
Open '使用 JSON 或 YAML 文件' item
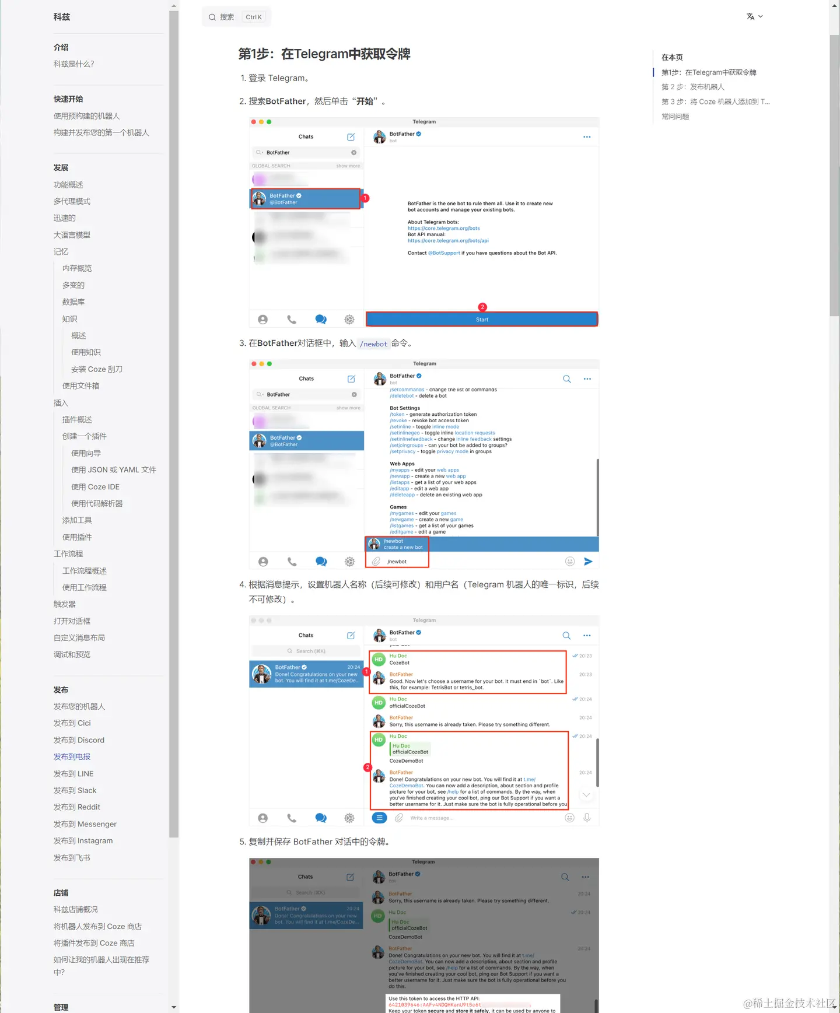coord(114,470)
